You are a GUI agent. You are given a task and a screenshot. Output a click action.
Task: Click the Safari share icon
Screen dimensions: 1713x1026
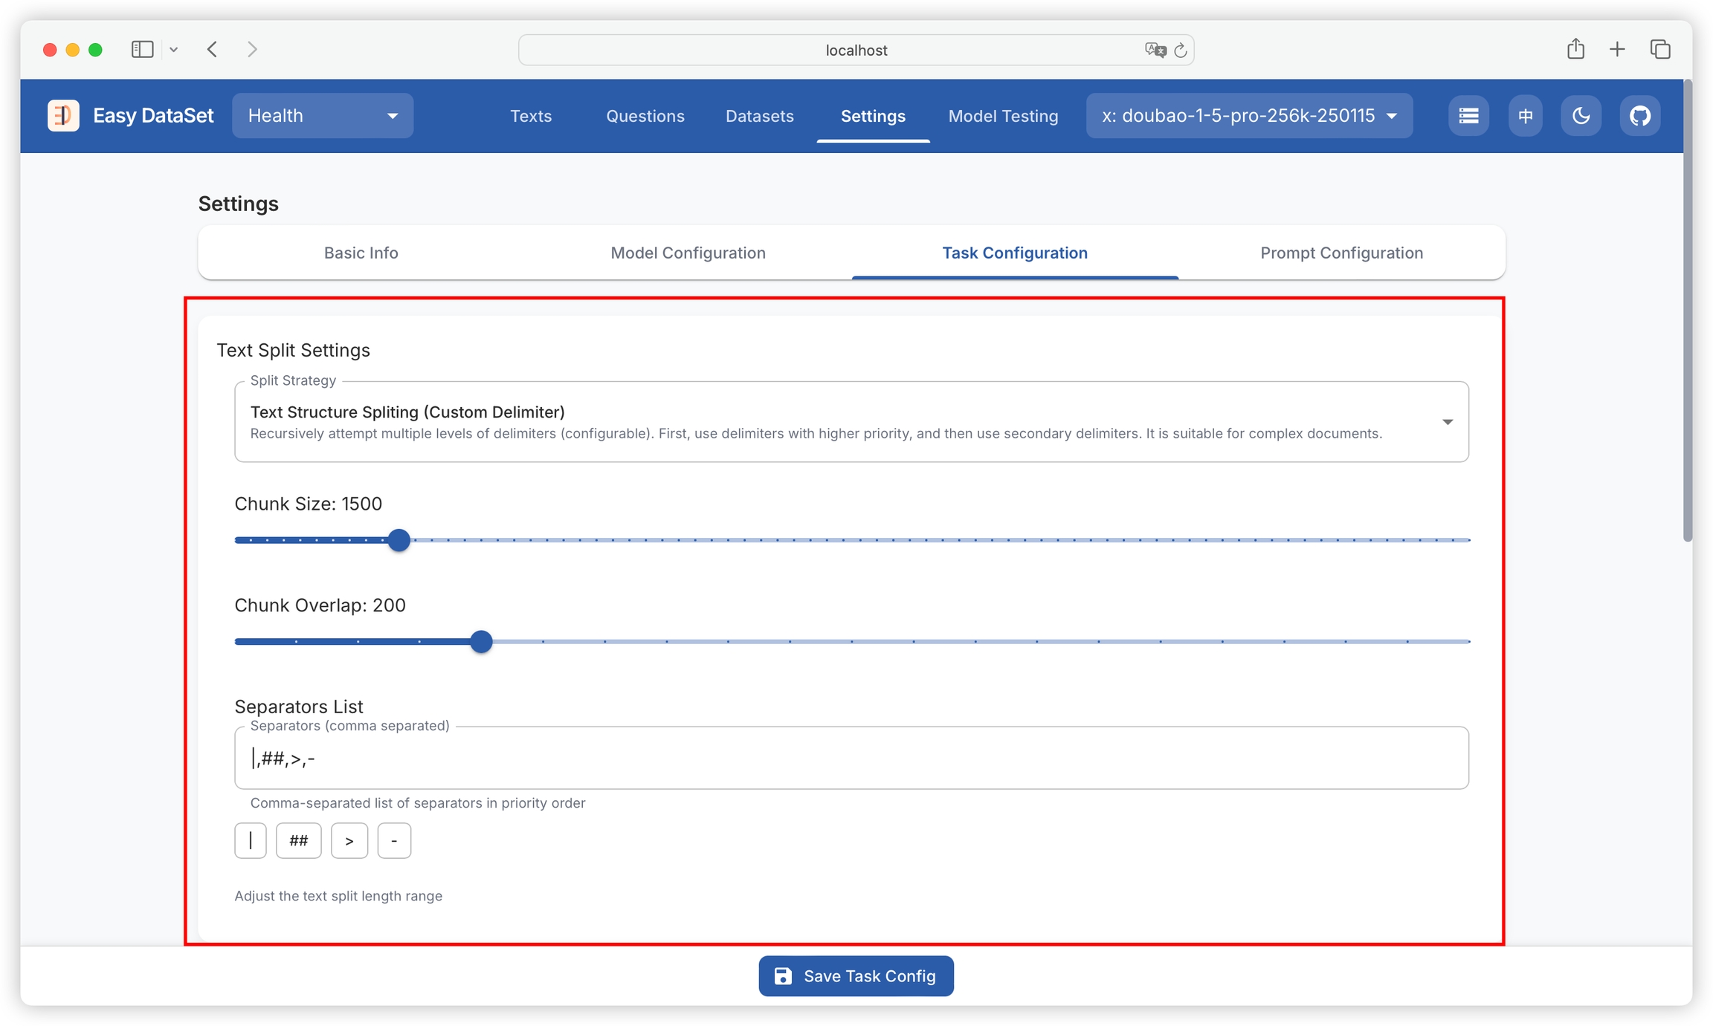(1575, 50)
